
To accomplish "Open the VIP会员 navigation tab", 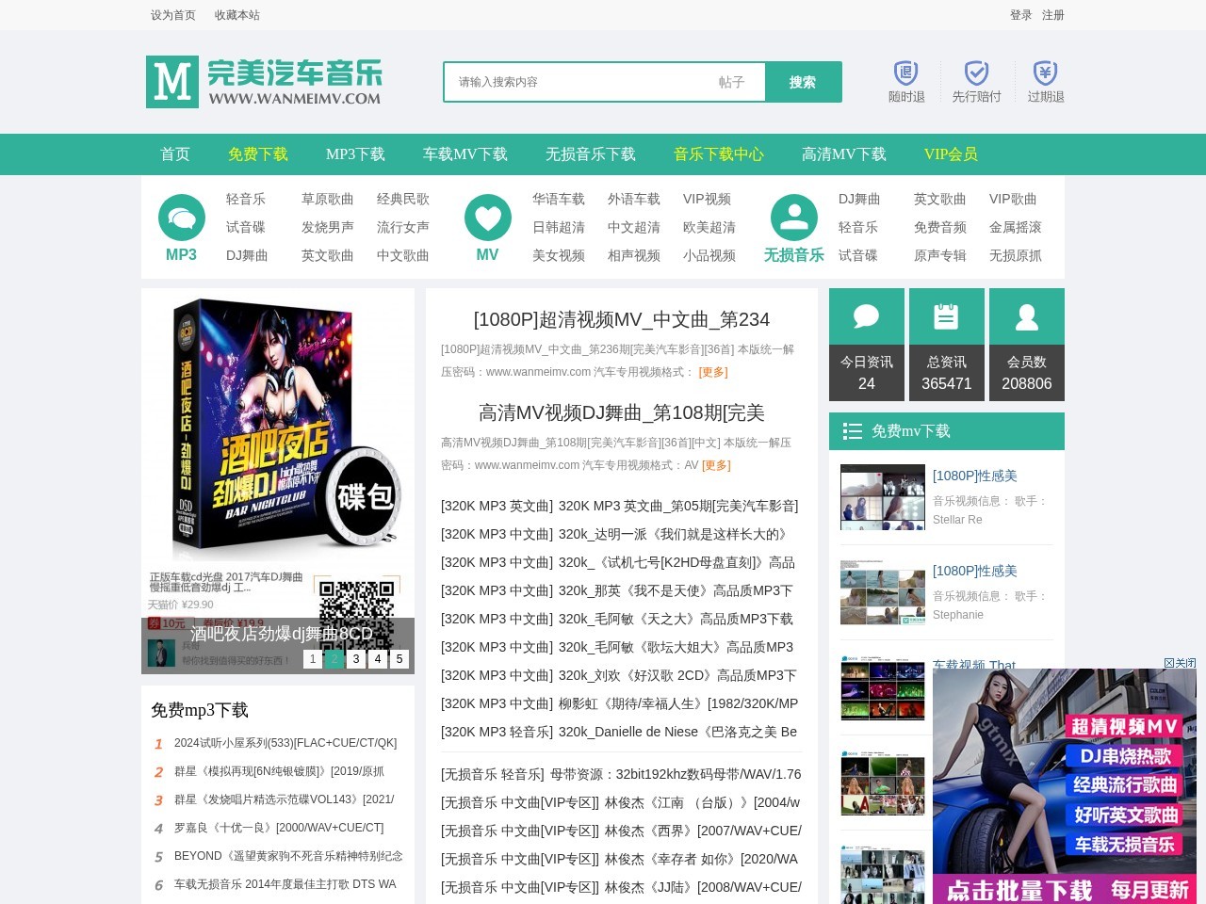I will (950, 154).
